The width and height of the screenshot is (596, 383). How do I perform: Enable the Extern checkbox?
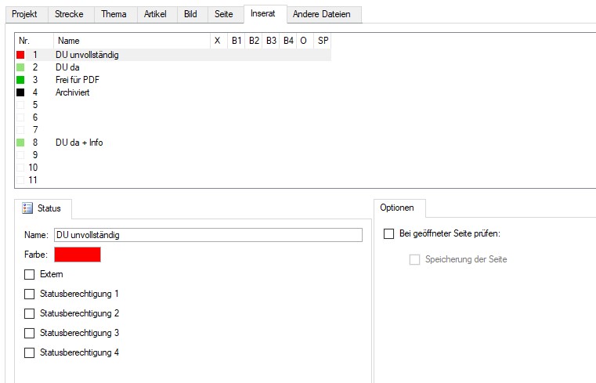pos(30,274)
